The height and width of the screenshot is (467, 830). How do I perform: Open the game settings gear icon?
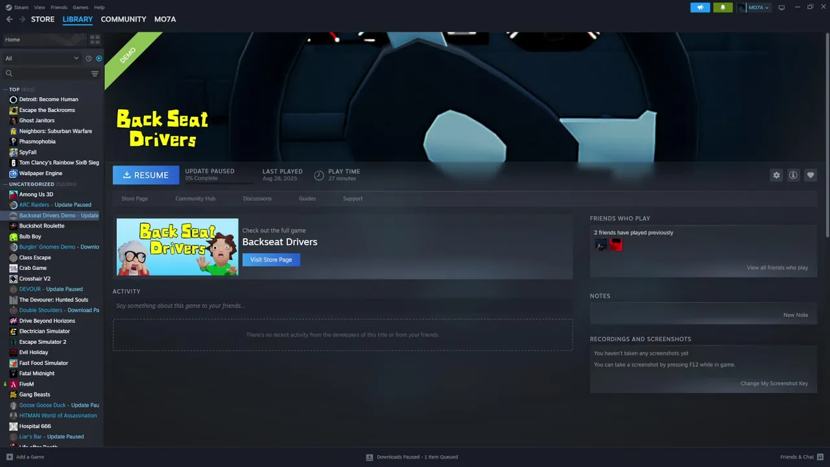pyautogui.click(x=776, y=175)
